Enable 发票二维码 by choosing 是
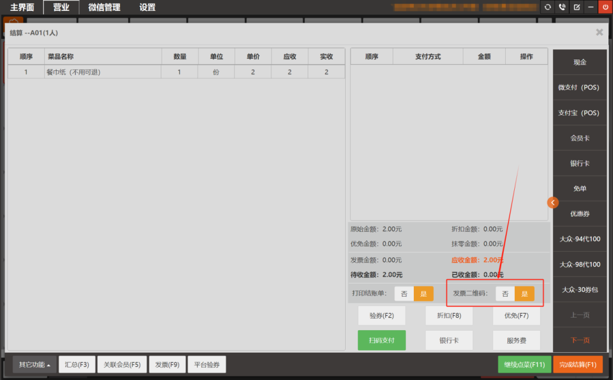This screenshot has height=380, width=613. click(524, 294)
